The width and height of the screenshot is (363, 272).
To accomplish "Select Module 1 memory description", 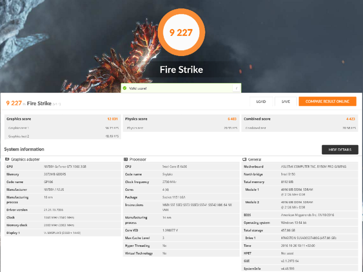I will click(x=297, y=192).
